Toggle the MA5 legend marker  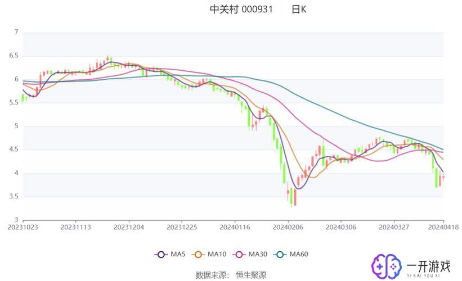point(161,255)
